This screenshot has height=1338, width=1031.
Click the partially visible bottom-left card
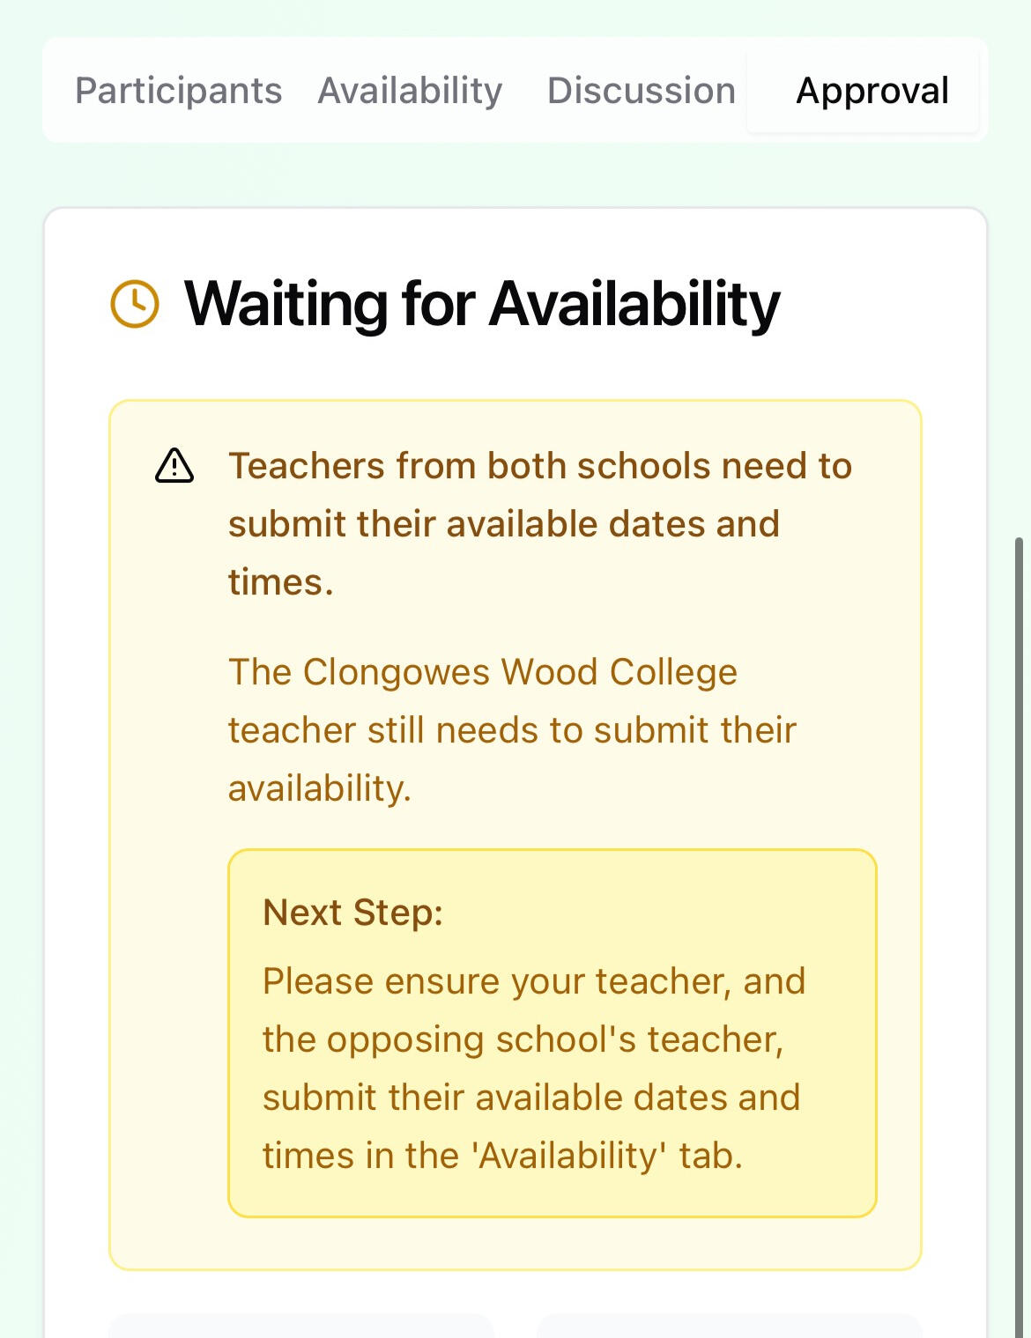tap(300, 1325)
